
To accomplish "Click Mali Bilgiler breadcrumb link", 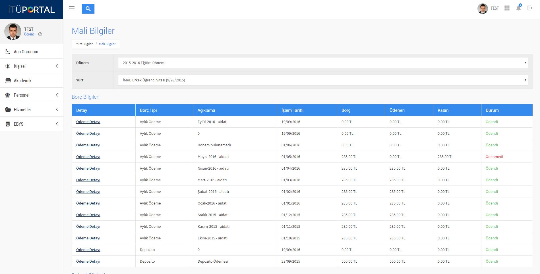I will coord(107,44).
